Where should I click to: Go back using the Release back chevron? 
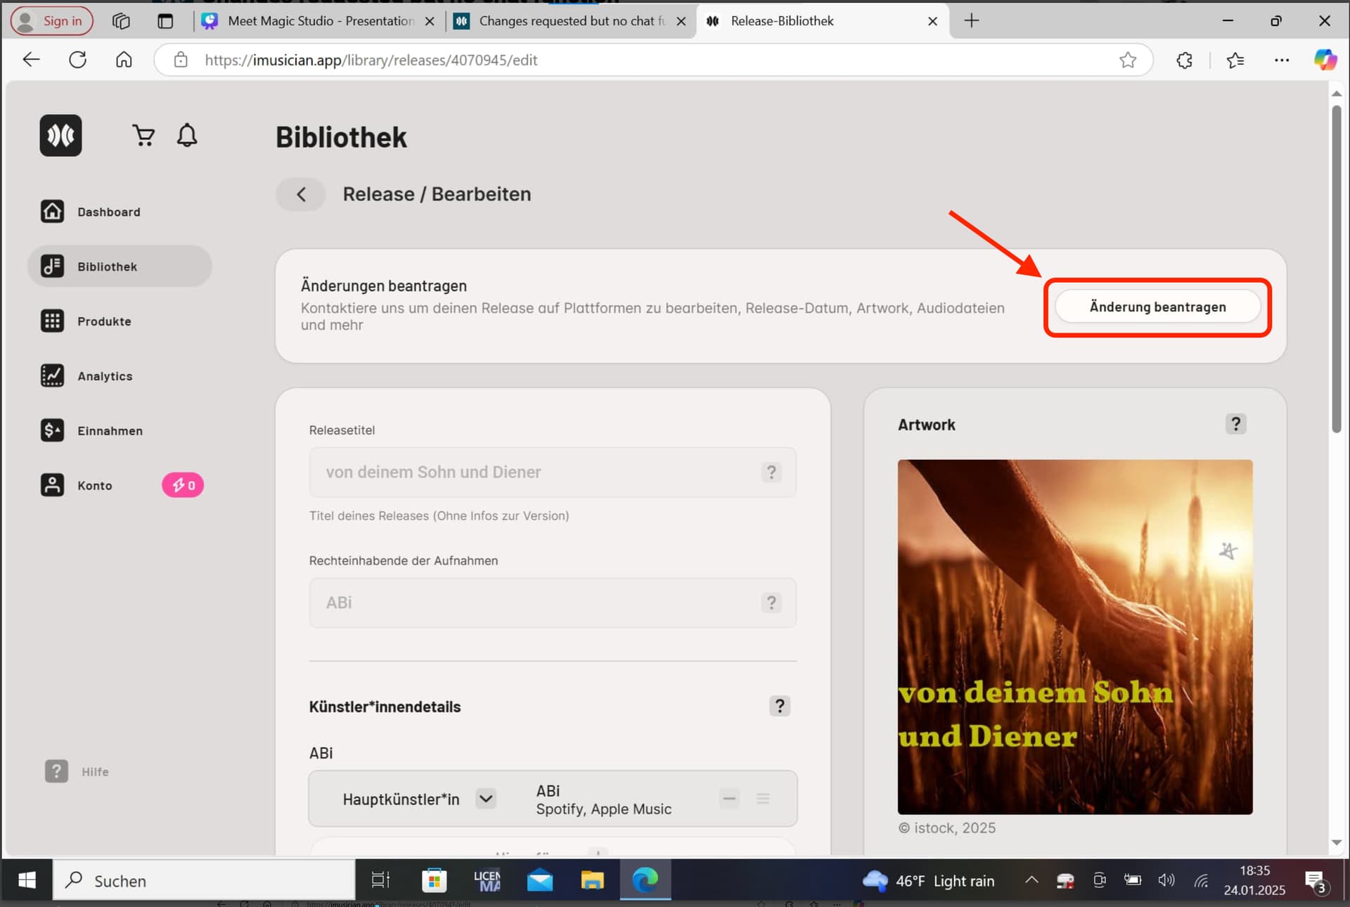coord(301,194)
